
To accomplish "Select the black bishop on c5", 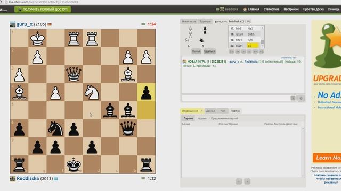I will click(x=110, y=110).
